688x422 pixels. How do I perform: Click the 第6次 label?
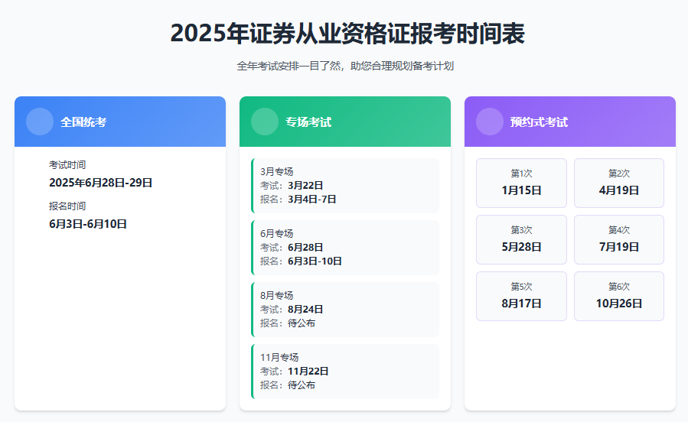point(618,287)
